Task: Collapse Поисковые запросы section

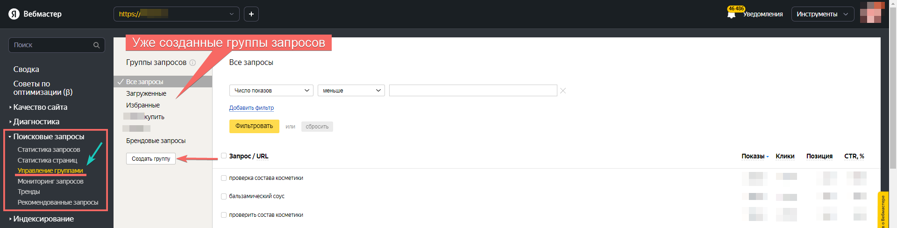Action: [49, 136]
